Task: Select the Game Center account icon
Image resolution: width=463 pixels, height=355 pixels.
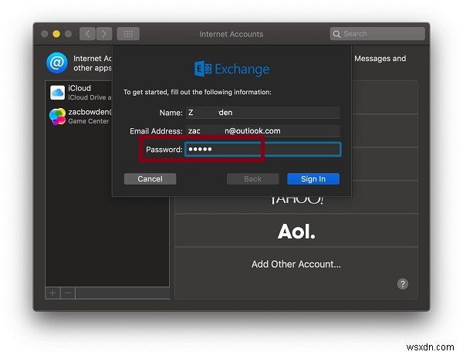Action: (57, 117)
